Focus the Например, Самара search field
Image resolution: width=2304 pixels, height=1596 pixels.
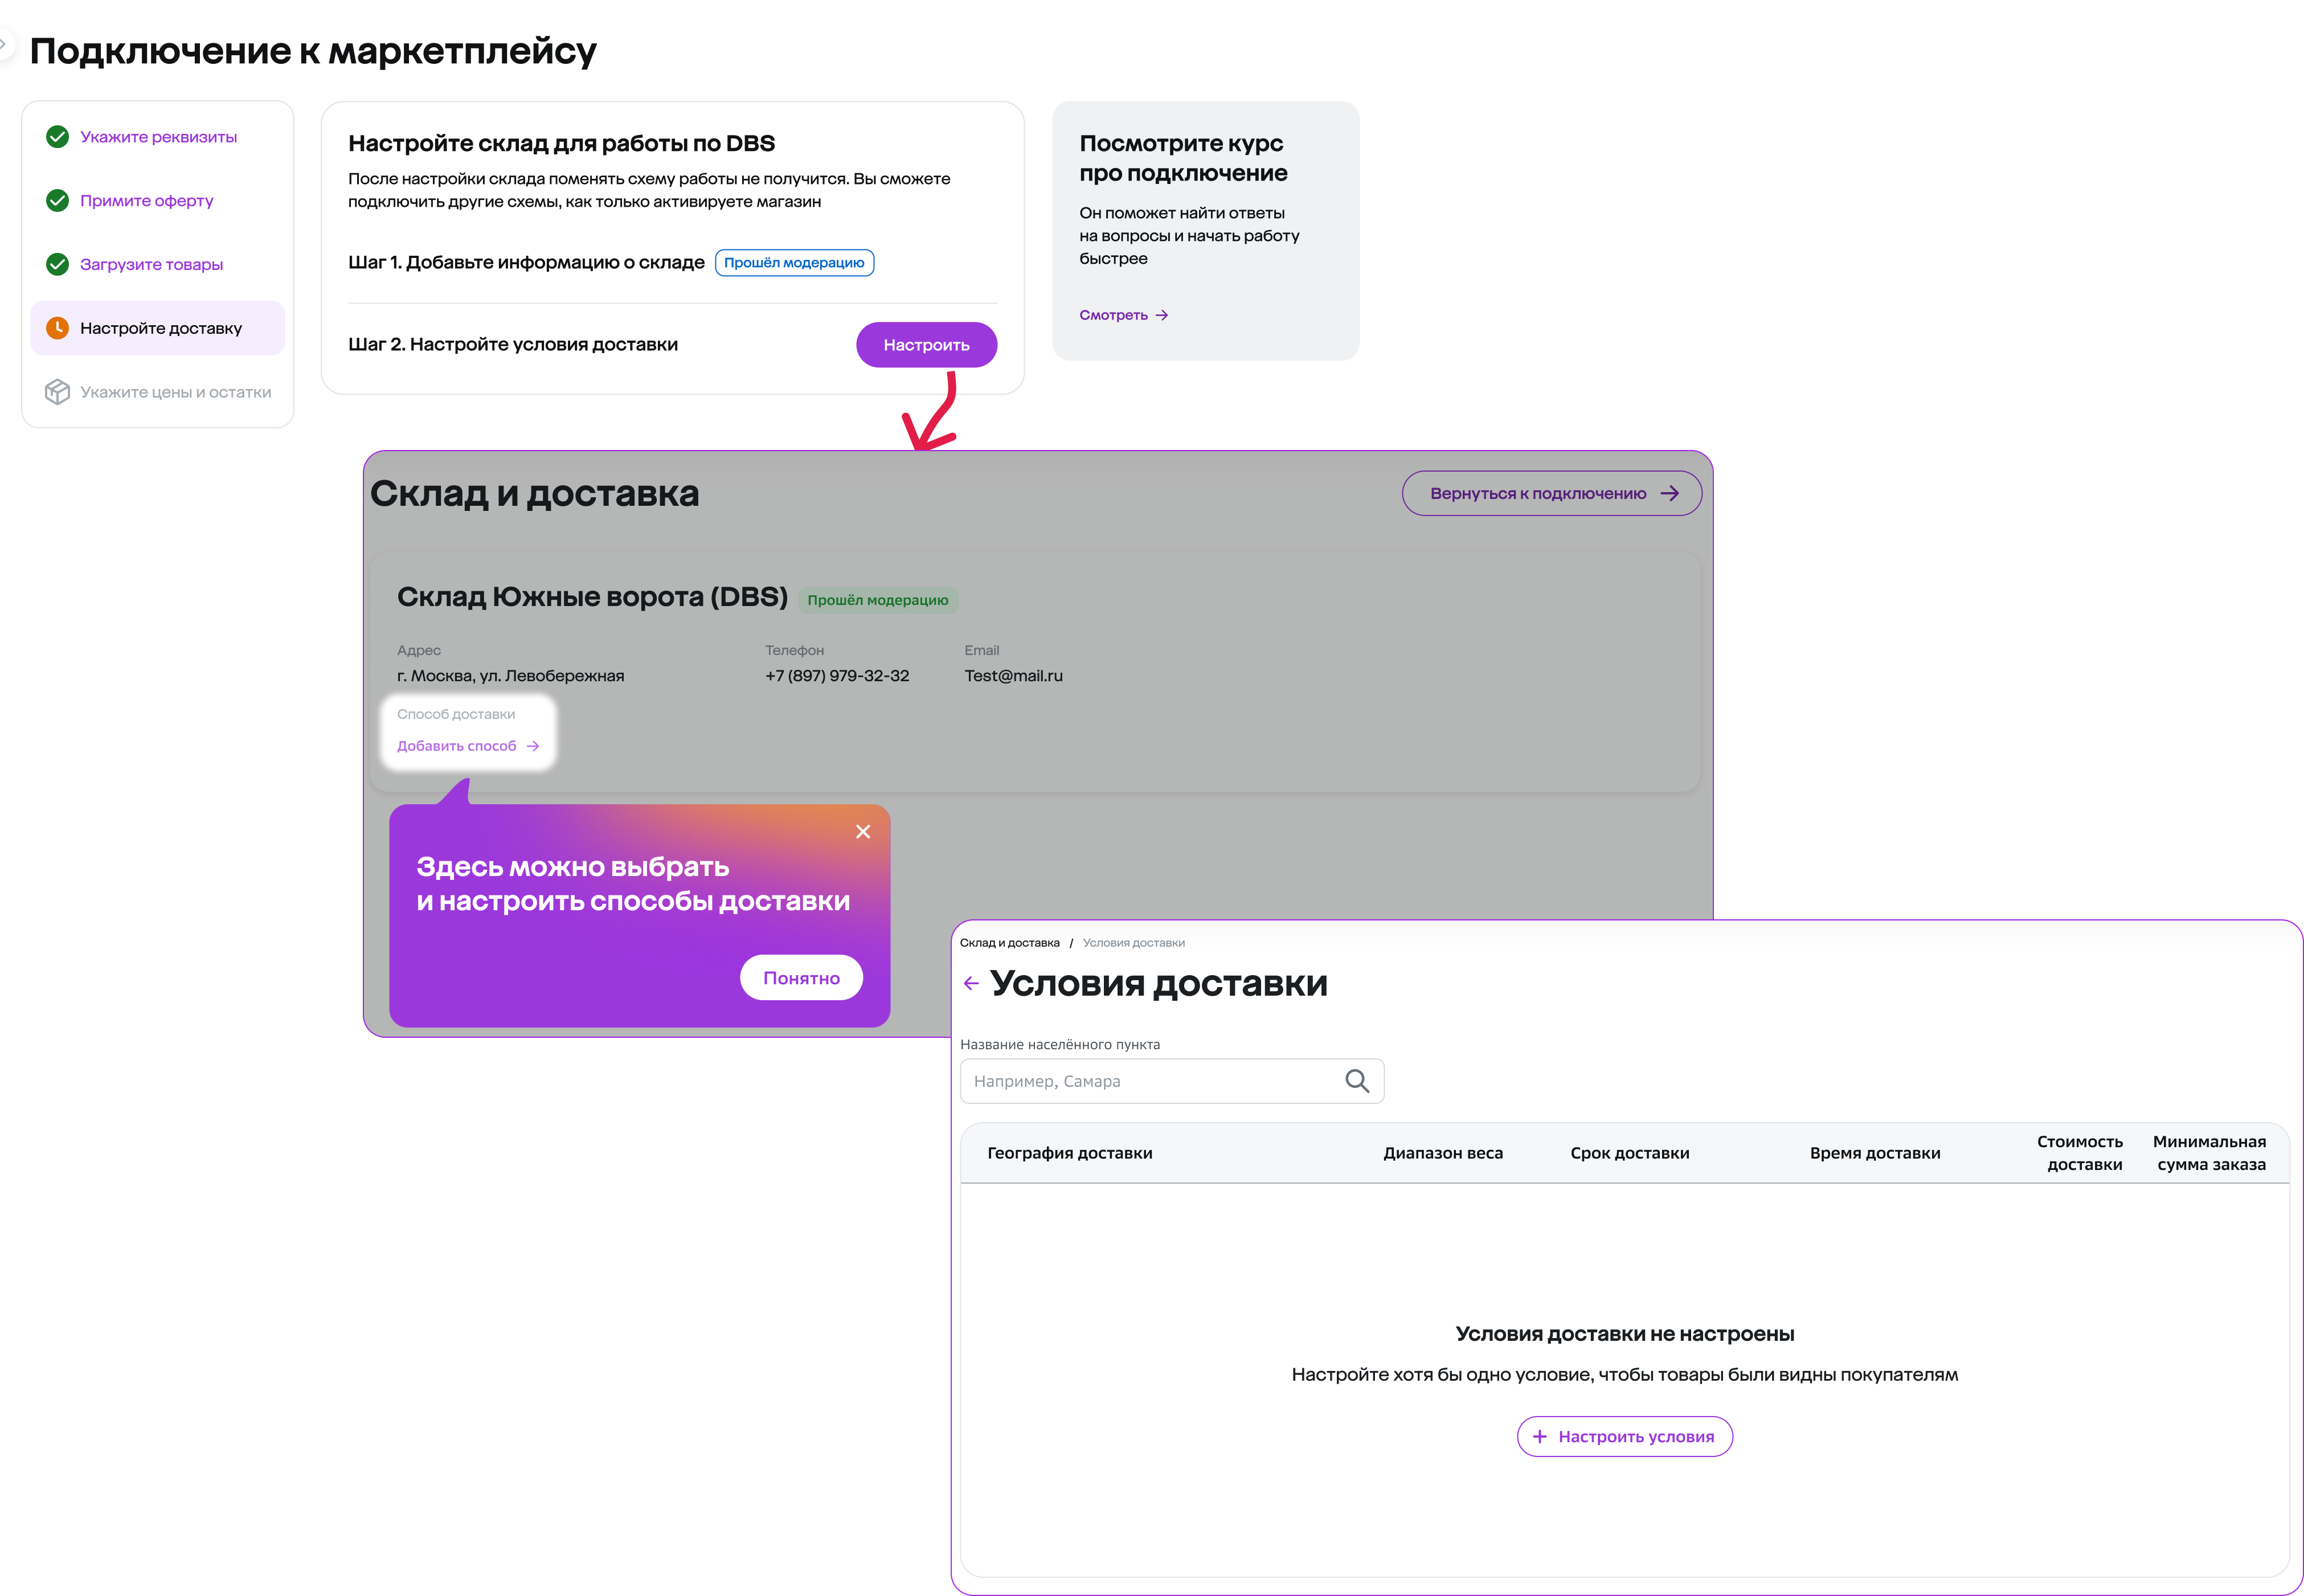point(1150,1081)
